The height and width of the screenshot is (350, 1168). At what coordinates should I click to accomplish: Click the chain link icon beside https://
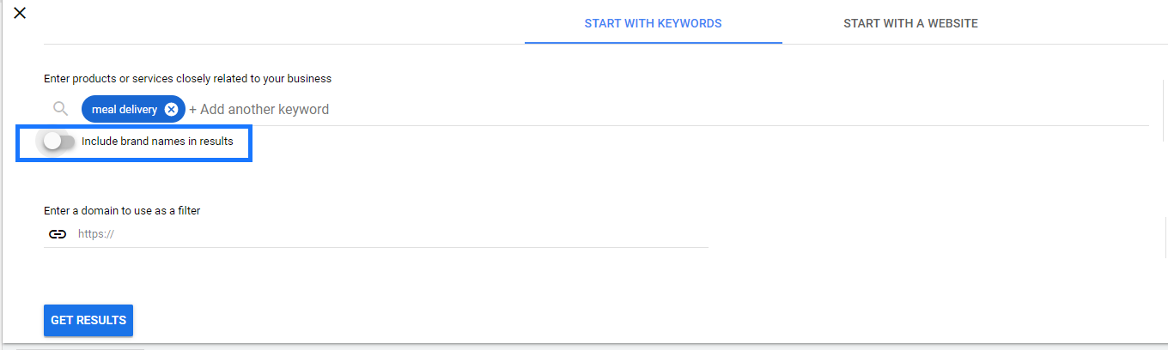58,233
